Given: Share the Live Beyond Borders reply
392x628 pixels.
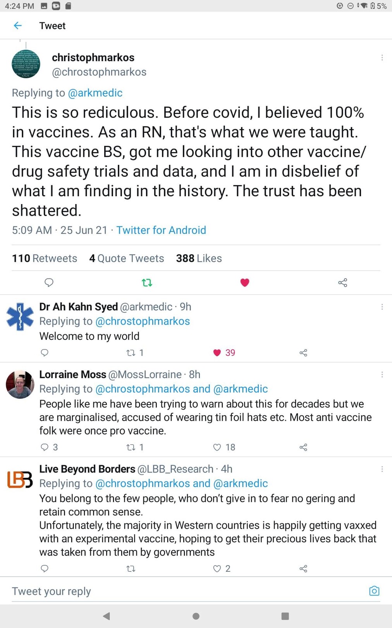Looking at the screenshot, I should pyautogui.click(x=303, y=569).
